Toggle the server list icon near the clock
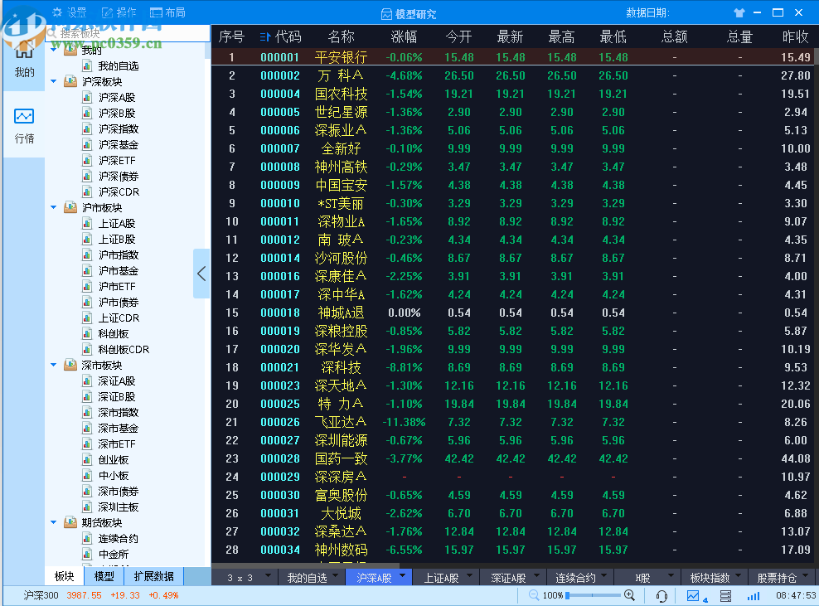 pyautogui.click(x=727, y=595)
